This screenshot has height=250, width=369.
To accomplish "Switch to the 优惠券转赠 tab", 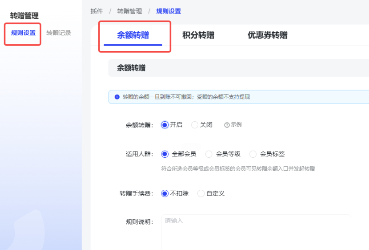I will (x=267, y=35).
